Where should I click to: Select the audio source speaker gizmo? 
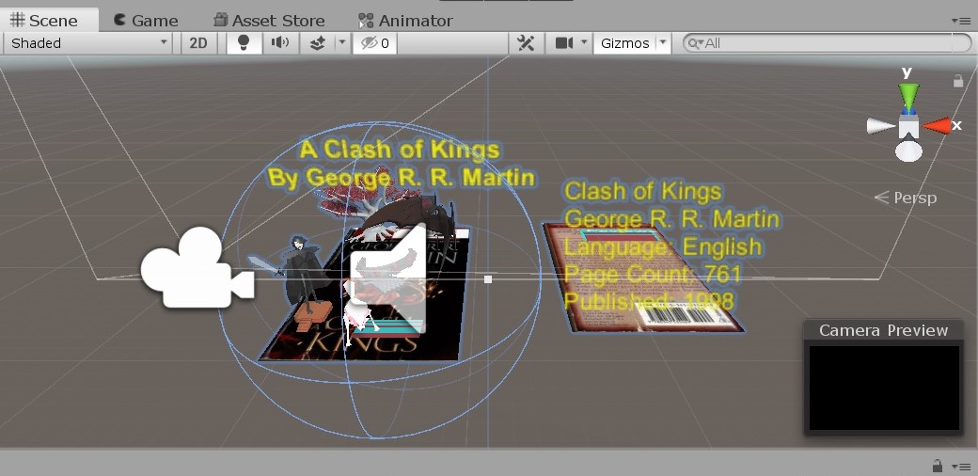pos(388,278)
